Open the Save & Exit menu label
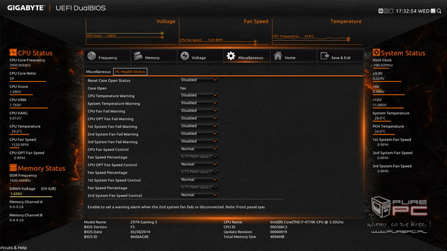 click(x=341, y=58)
